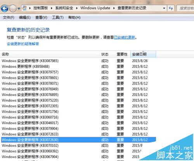Select the KB3079904 update row

pyautogui.click(x=78, y=128)
